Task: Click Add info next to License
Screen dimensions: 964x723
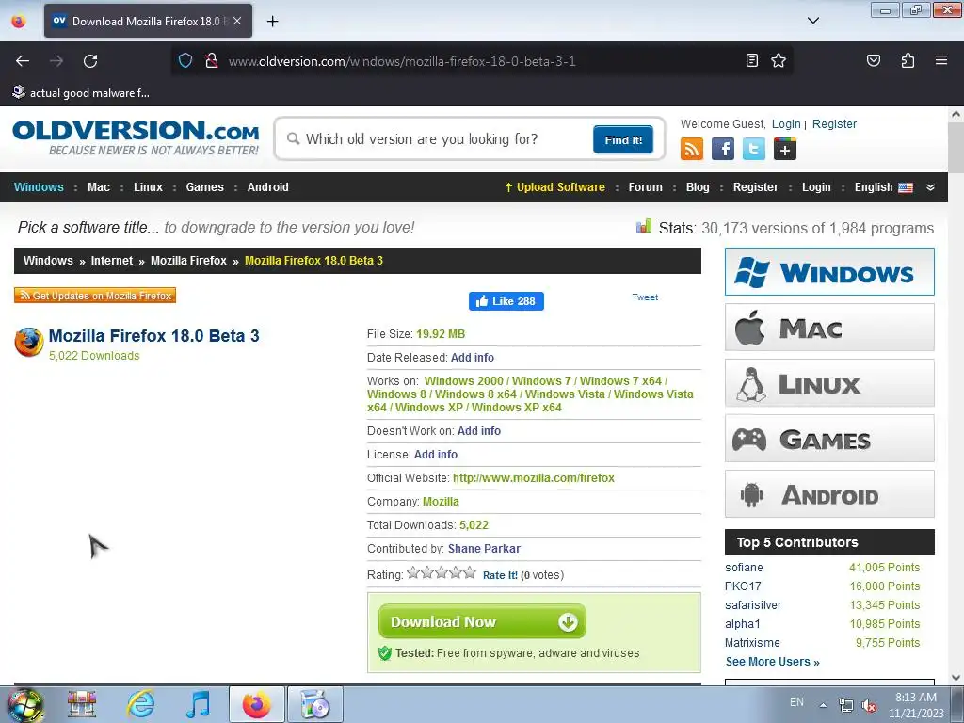Action: coord(435,455)
